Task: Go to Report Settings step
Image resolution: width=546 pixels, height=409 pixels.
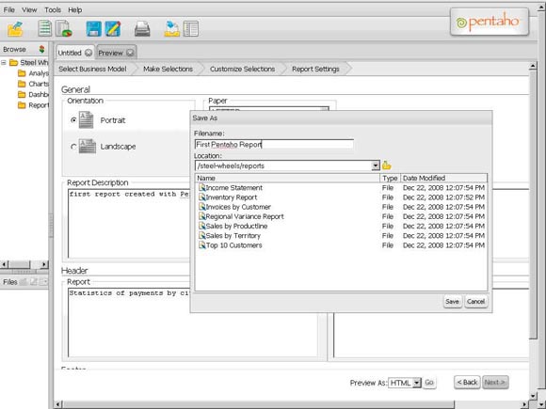Action: click(x=315, y=69)
